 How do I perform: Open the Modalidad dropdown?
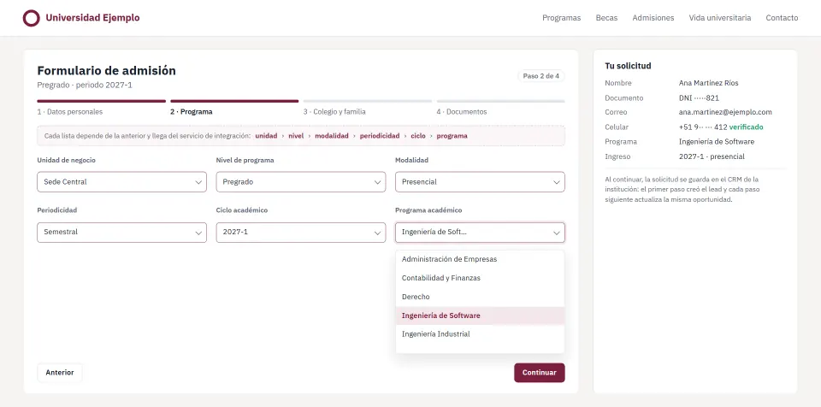(480, 182)
